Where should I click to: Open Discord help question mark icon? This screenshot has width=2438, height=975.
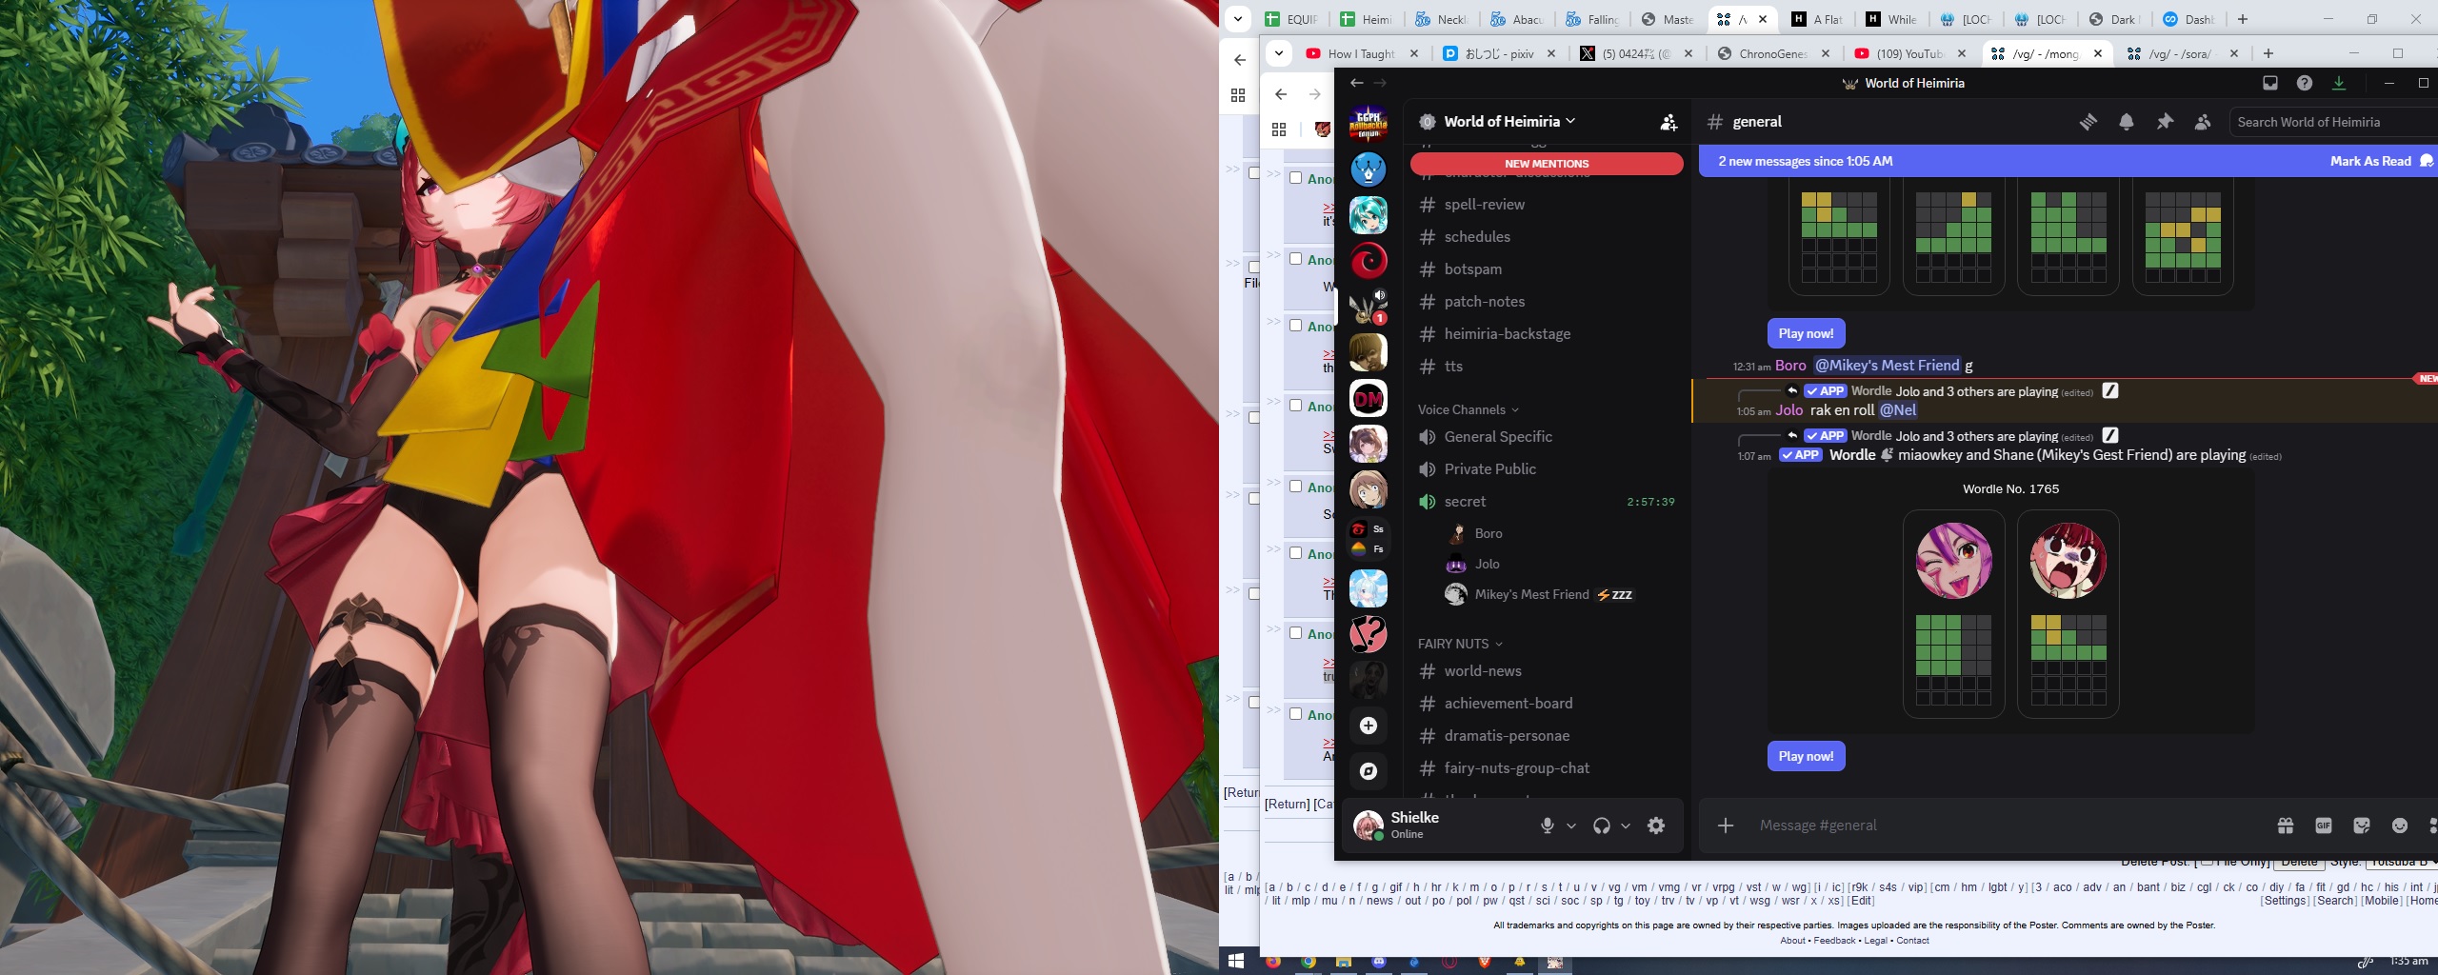click(2305, 83)
